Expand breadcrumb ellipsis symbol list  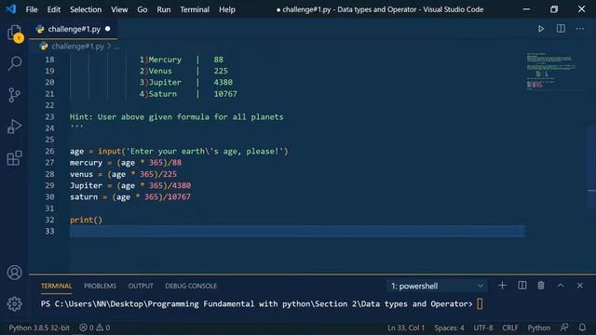[x=116, y=47]
